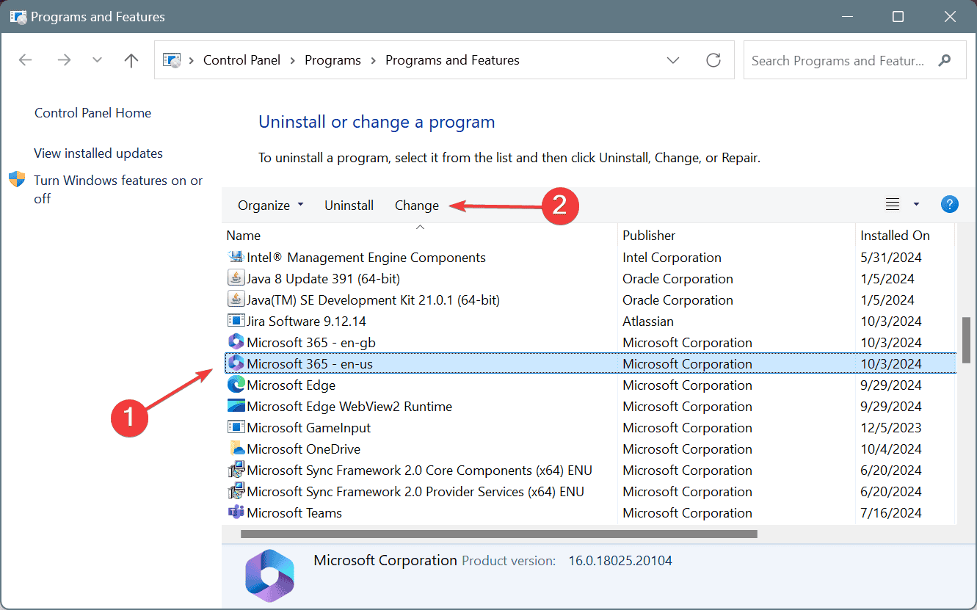Viewport: 977px width, 610px height.
Task: Select Programs breadcrumb segment
Action: click(x=333, y=60)
